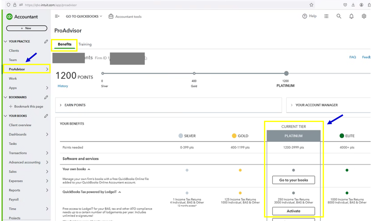Collapse the BOOKMARKS section
This screenshot has width=373, height=221.
pyautogui.click(x=6, y=97)
